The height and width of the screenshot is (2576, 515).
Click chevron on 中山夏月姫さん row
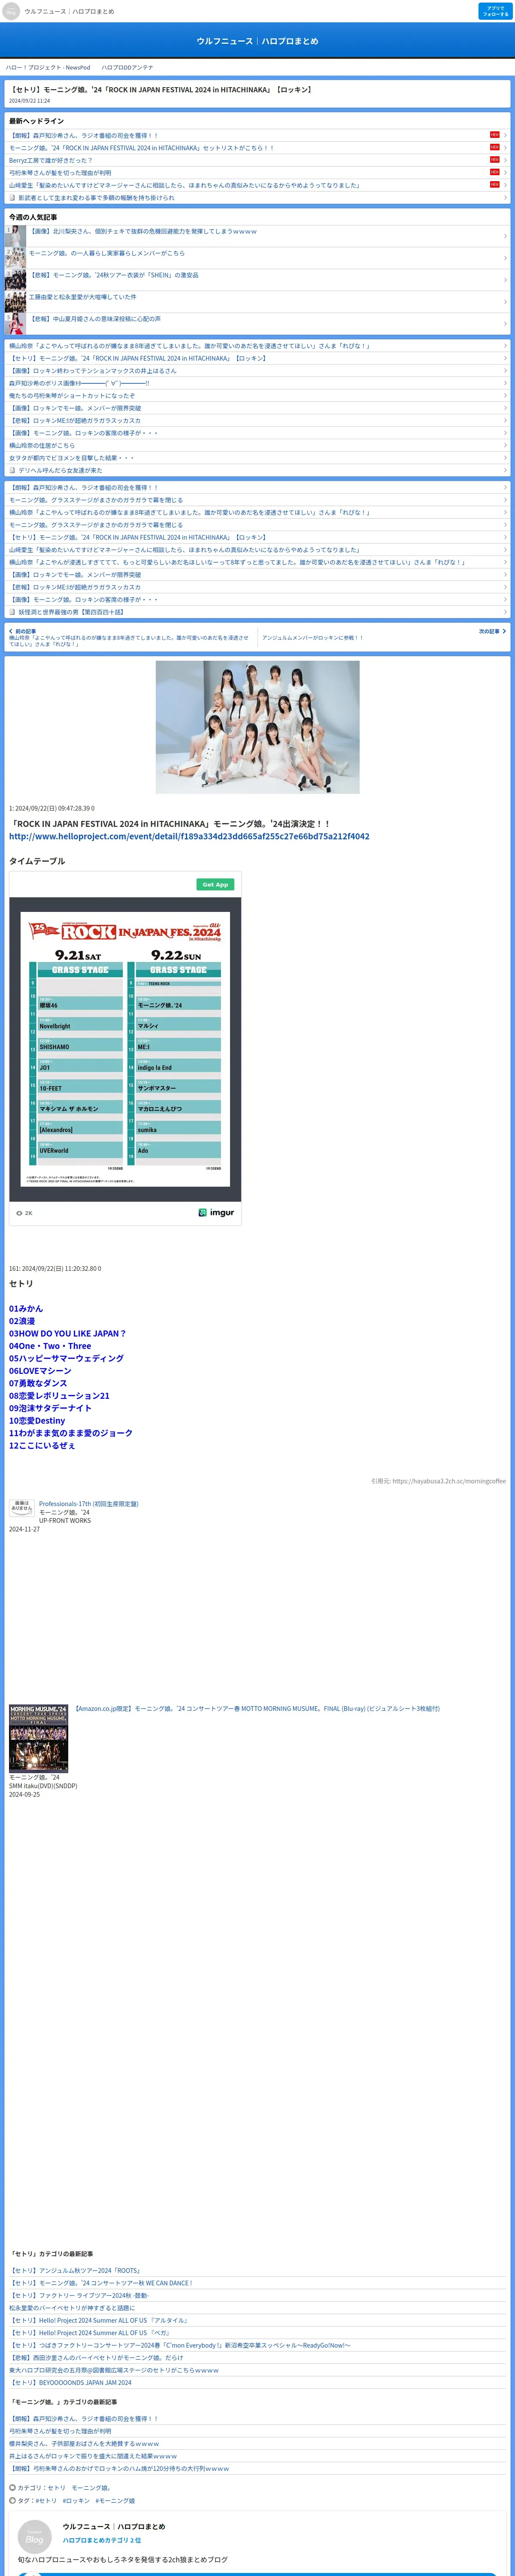point(505,324)
